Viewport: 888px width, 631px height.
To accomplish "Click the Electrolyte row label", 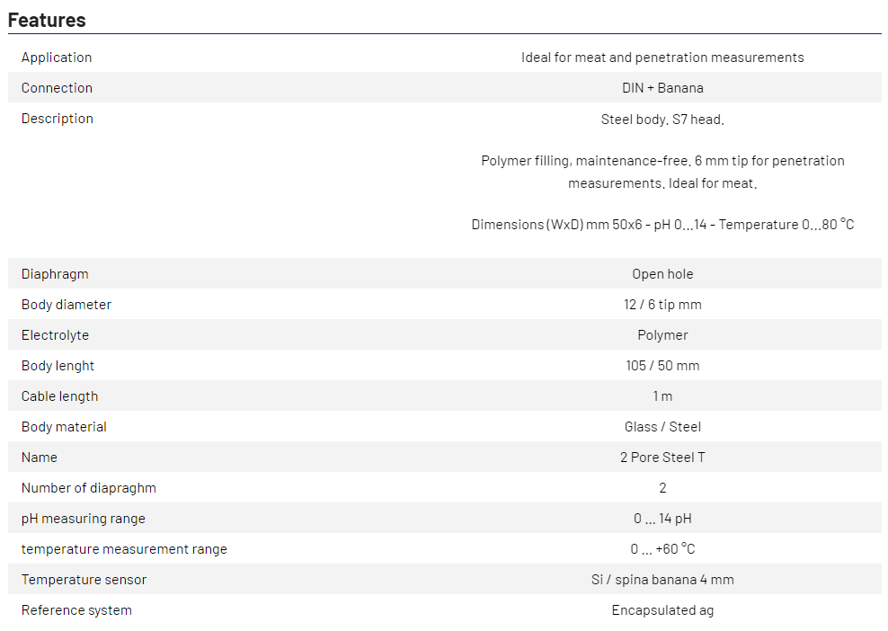I will pyautogui.click(x=55, y=335).
